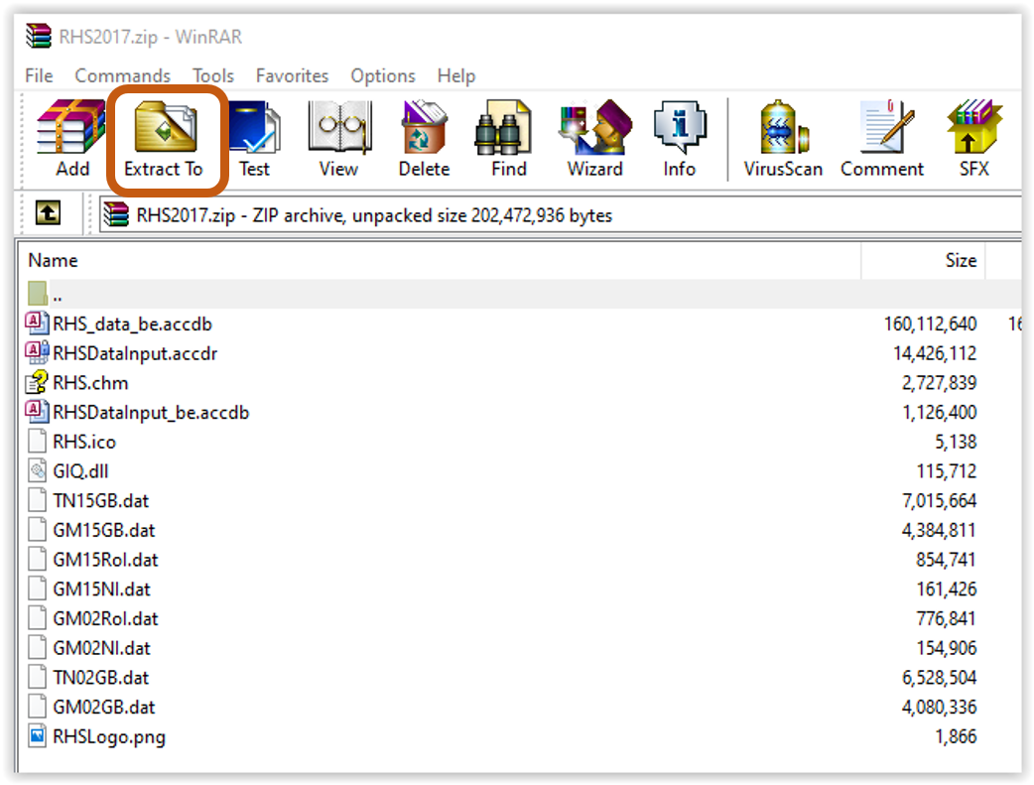Start VirusScan on the archive
Image resolution: width=1034 pixels, height=785 pixels.
(783, 139)
